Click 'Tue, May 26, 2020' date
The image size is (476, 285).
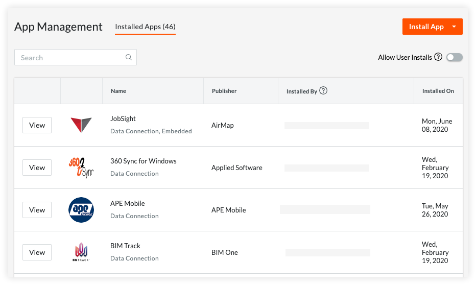click(435, 210)
